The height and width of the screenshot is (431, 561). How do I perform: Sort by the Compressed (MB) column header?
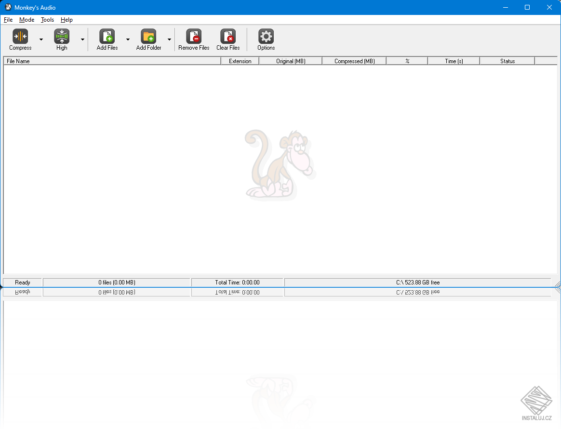[354, 61]
